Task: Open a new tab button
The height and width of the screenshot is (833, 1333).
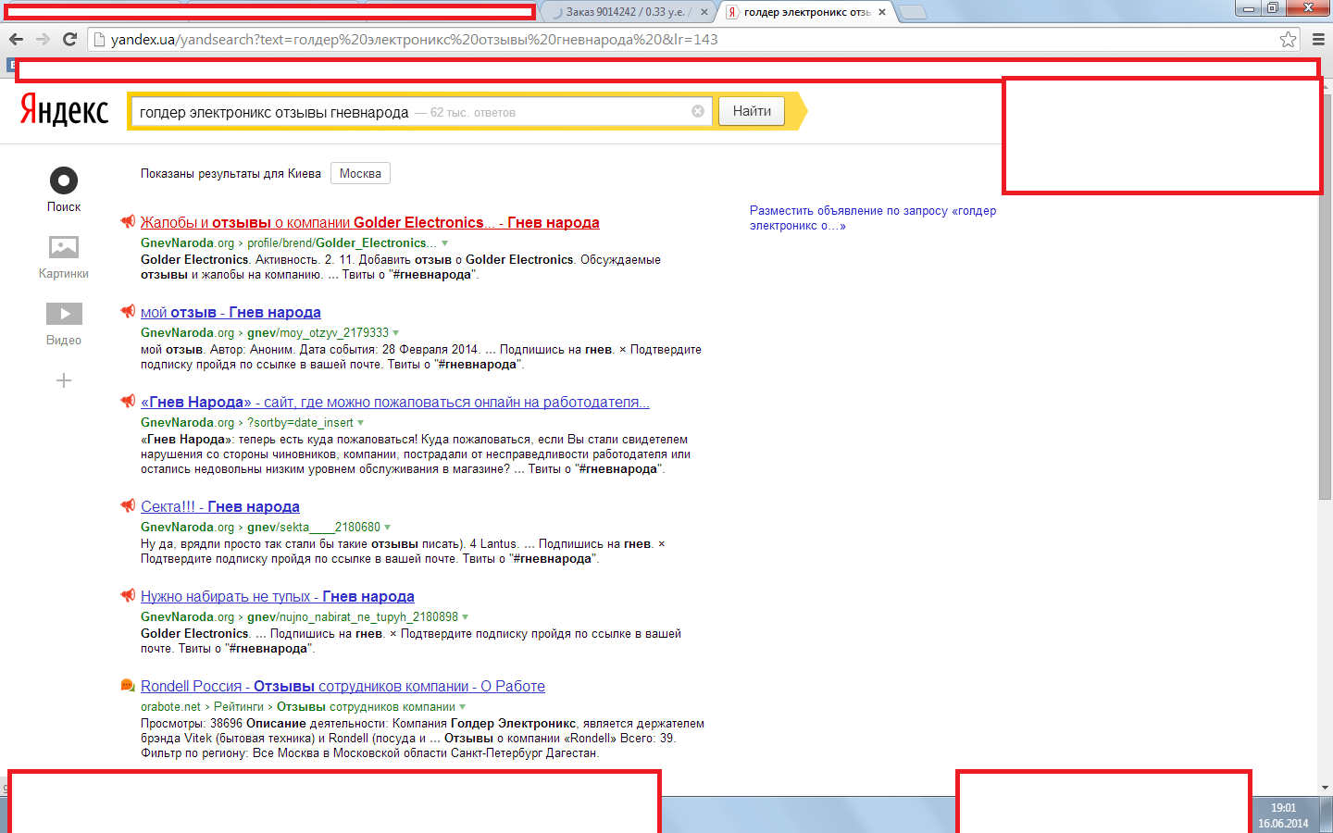Action: (913, 12)
